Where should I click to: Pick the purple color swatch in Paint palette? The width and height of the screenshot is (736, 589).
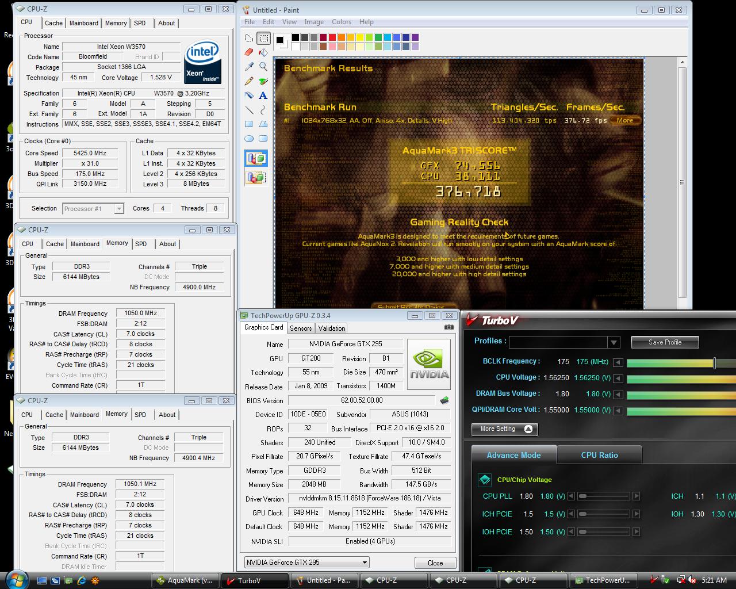click(x=415, y=37)
